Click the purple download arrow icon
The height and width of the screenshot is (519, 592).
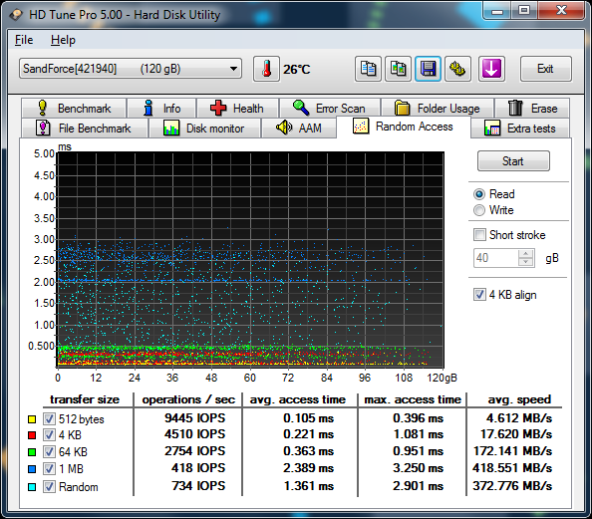click(x=491, y=69)
